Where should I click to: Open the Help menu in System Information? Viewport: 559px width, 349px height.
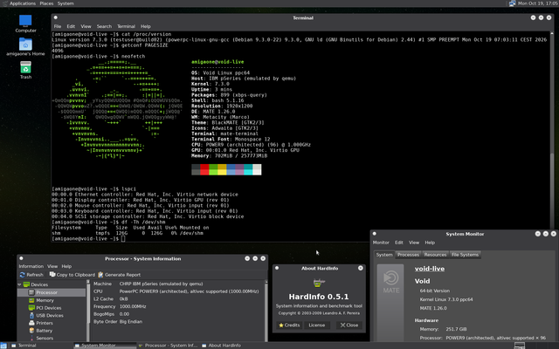66,266
